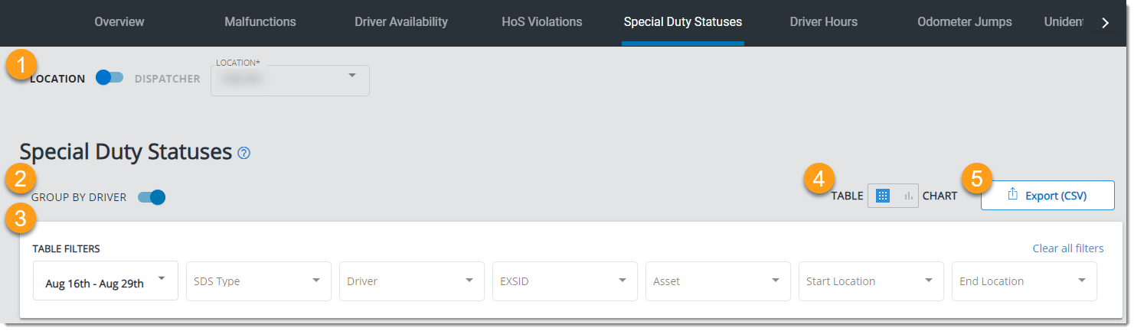Open the Driver filter dropdown
The height and width of the screenshot is (331, 1134).
(412, 281)
